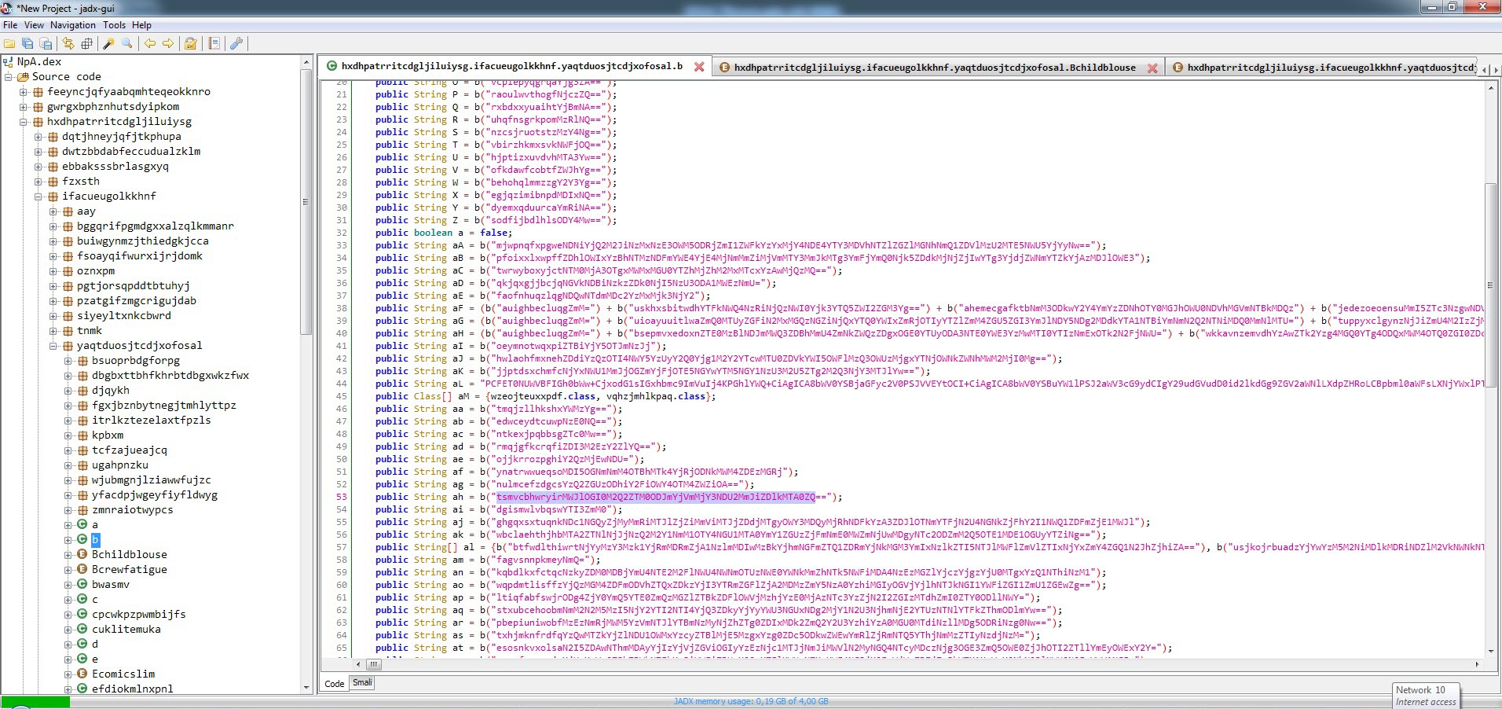
Task: Click the back navigation arrow
Action: coord(150,43)
